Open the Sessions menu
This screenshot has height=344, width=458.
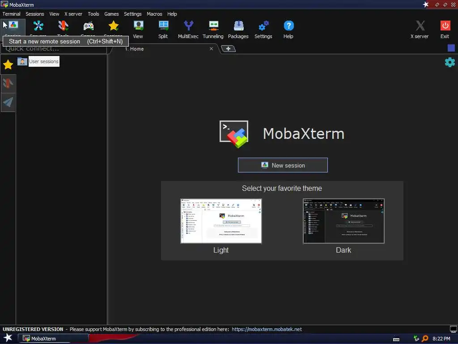[35, 14]
